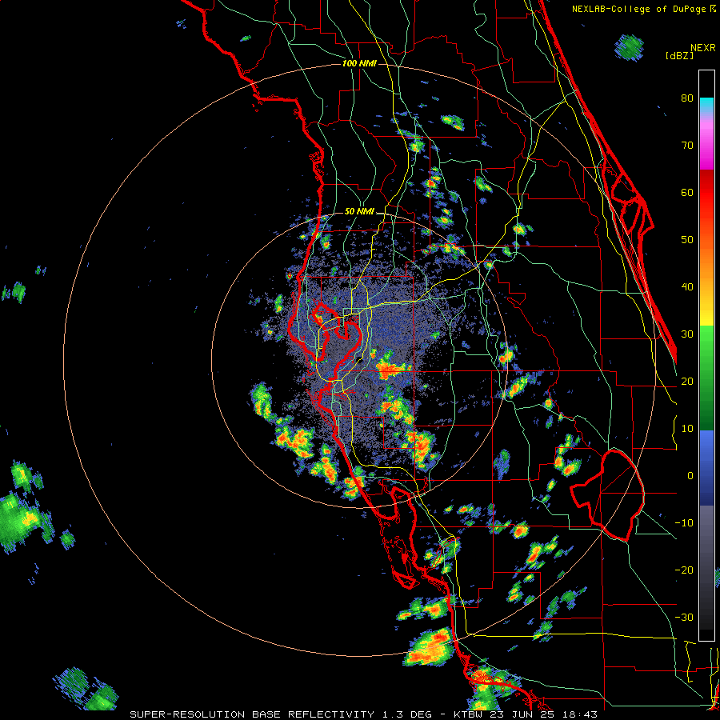
Task: Select the 80 value on the dBZ scale
Action: pyautogui.click(x=687, y=98)
